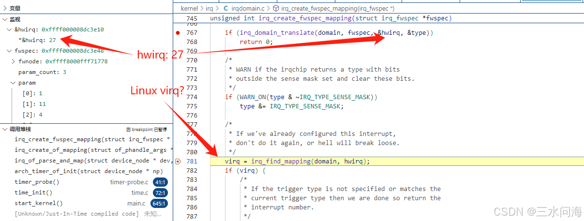The height and width of the screenshot is (221, 584).
Task: Click the function symbol cube icon in the breadcrumb
Action: pyautogui.click(x=276, y=8)
